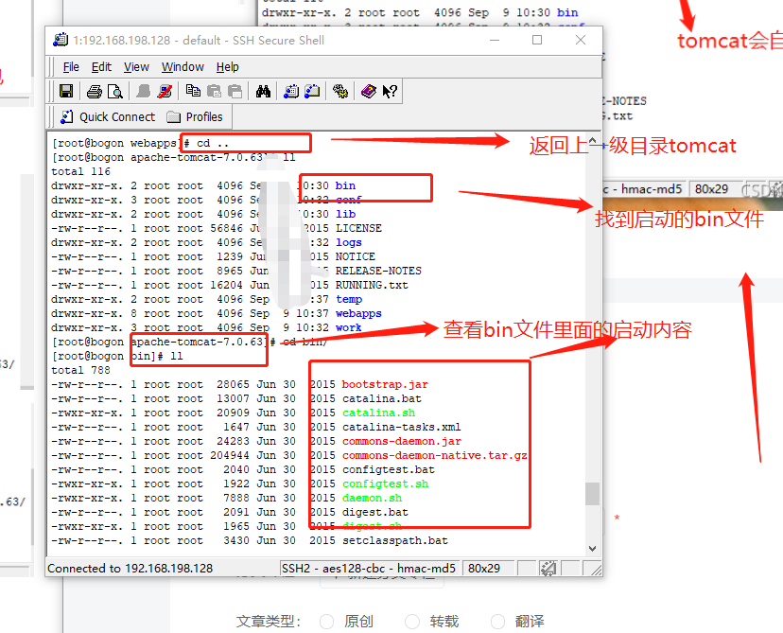Viewport: 783px width, 633px height.
Task: Minimize the SSH Secure Shell window
Action: tap(495, 40)
